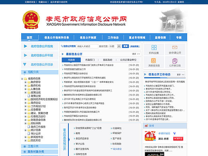The height and width of the screenshot is (156, 208).
Task: Open the 环境保护 link
Action: (117, 133)
